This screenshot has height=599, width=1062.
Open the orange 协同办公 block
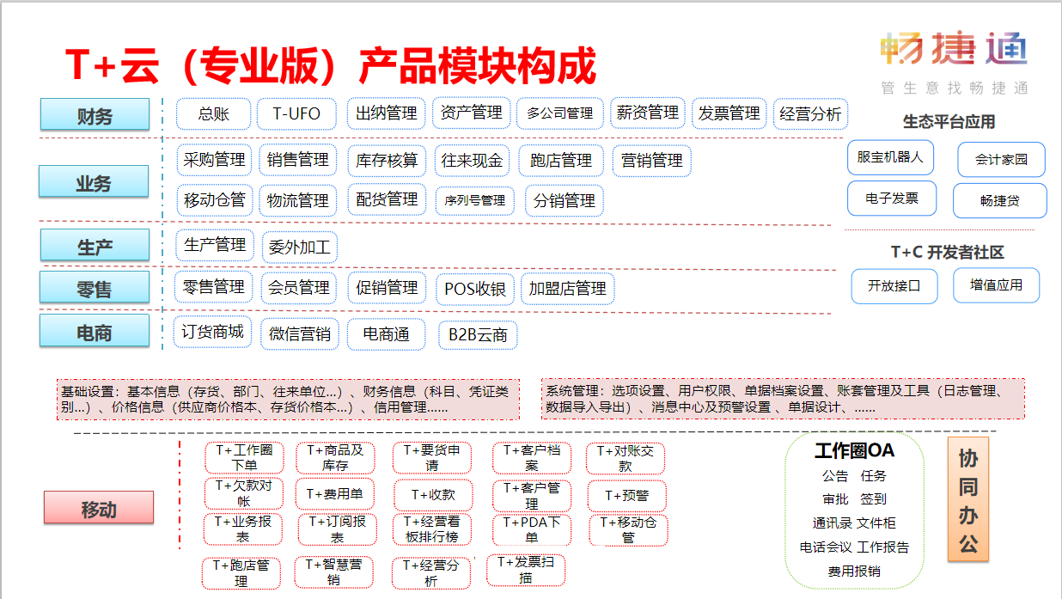[968, 499]
